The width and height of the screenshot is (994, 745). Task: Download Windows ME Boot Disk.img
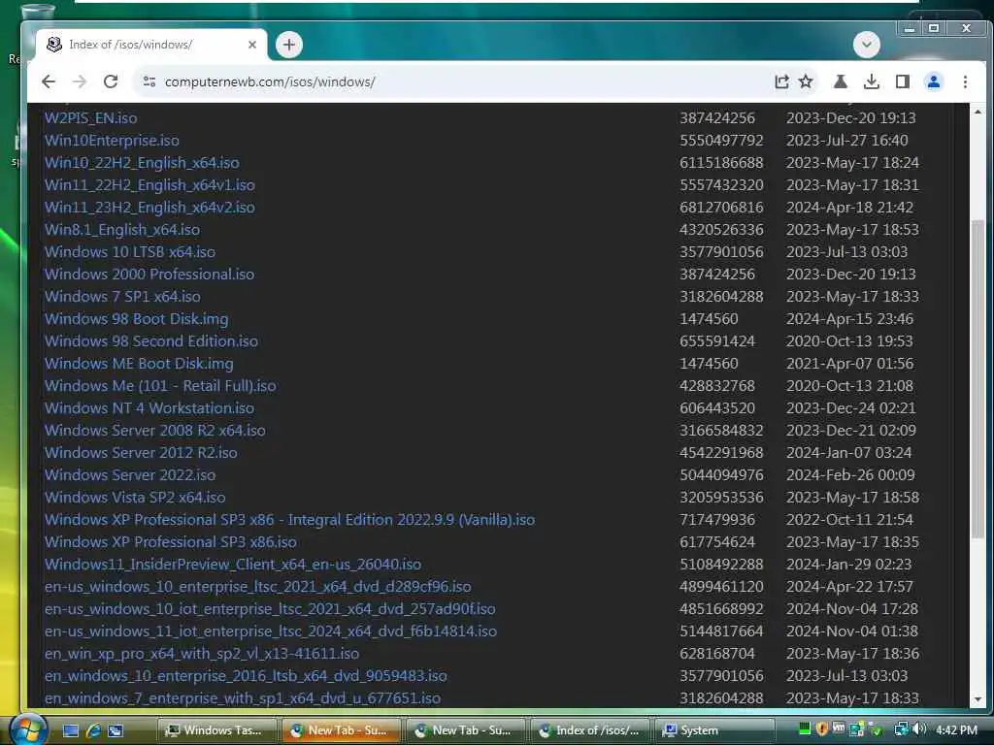[139, 364]
